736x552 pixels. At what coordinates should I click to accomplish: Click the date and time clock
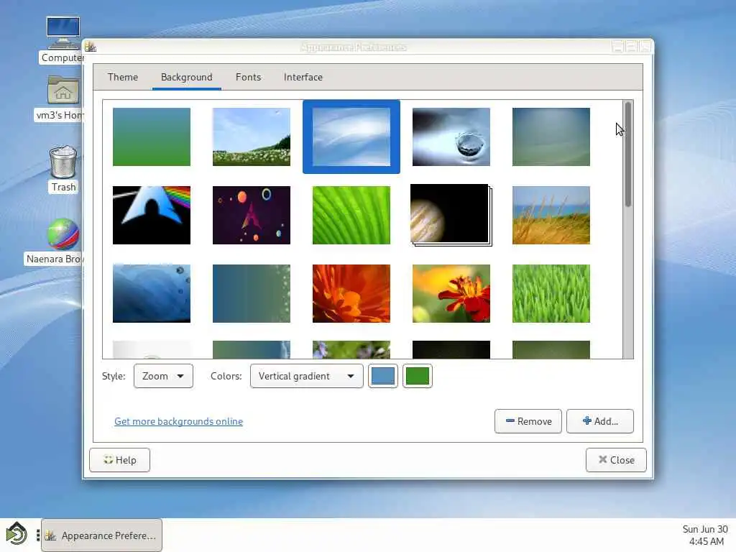point(705,535)
